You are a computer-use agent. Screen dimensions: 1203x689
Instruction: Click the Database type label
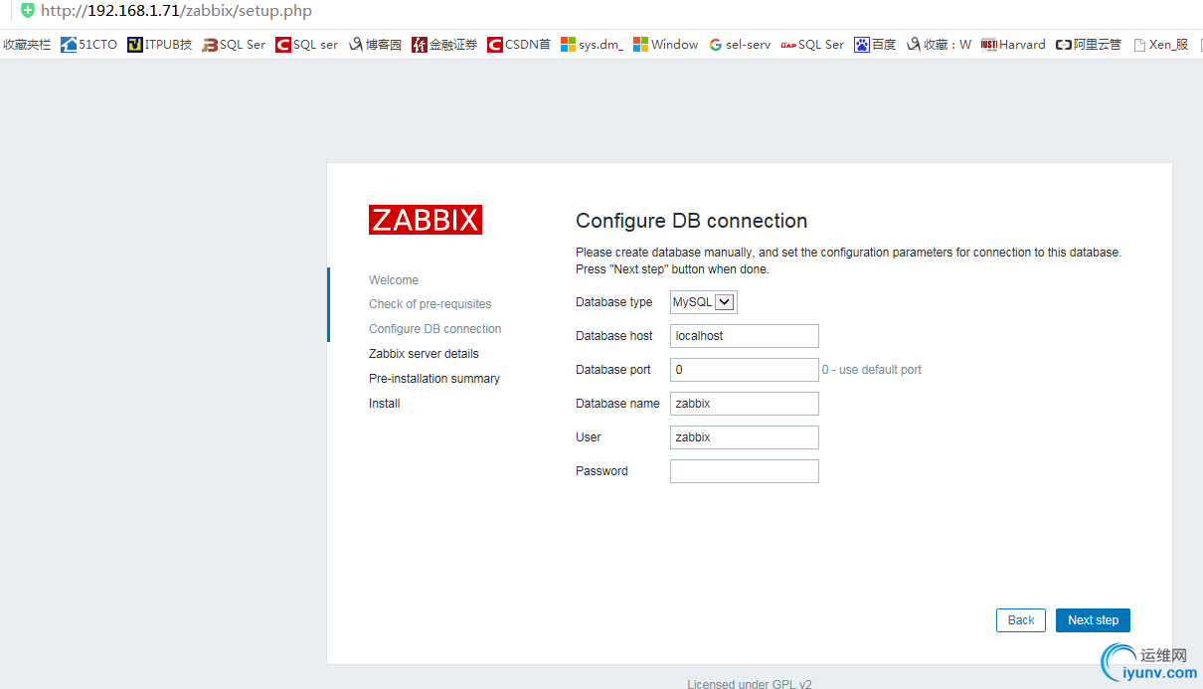pos(614,302)
